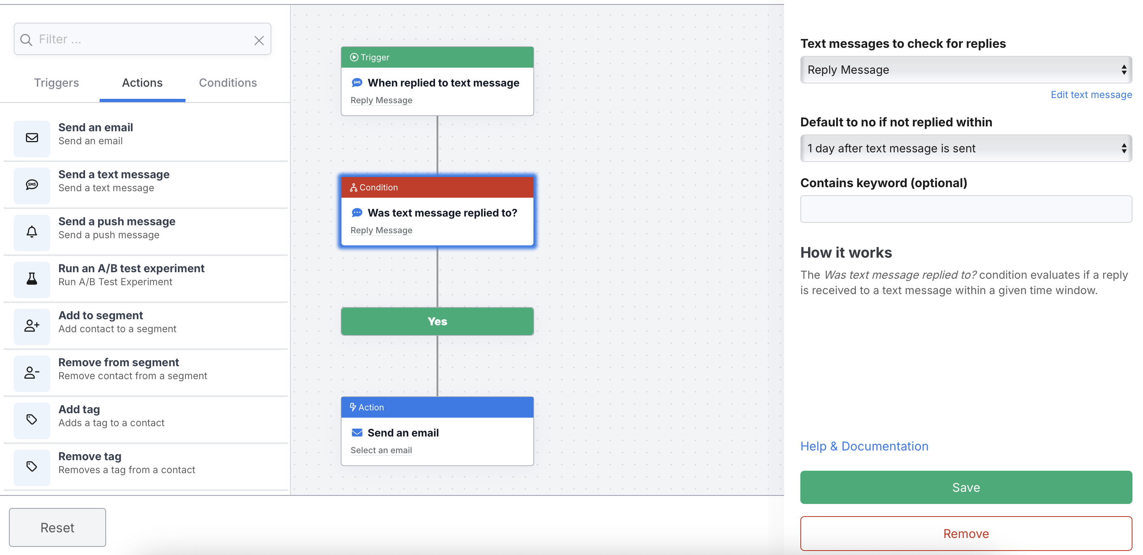
Task: Click the Send an email envelope icon
Action: [32, 138]
